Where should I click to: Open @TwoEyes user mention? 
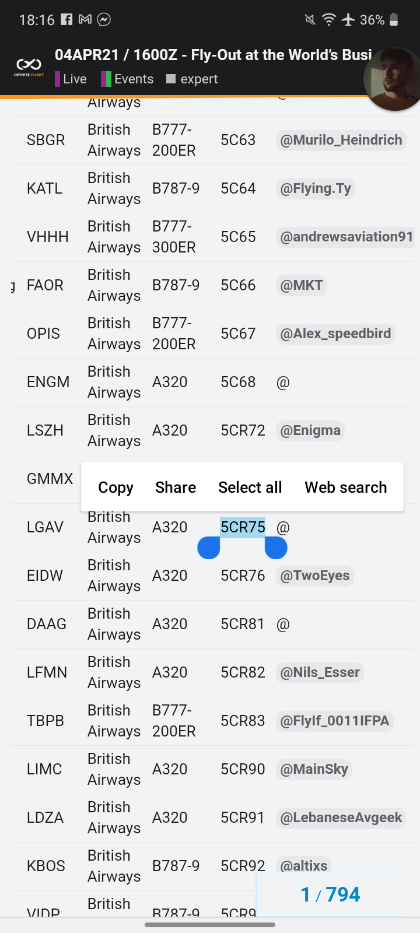pos(315,576)
